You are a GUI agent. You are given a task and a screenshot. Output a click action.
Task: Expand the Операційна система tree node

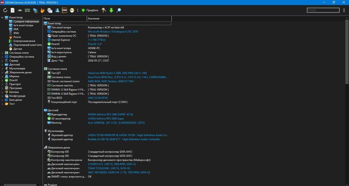coord(2,57)
